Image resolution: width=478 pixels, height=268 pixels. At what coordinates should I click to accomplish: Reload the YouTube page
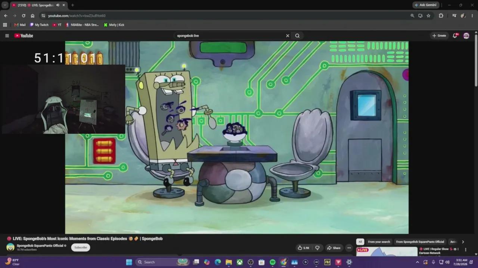point(24,16)
